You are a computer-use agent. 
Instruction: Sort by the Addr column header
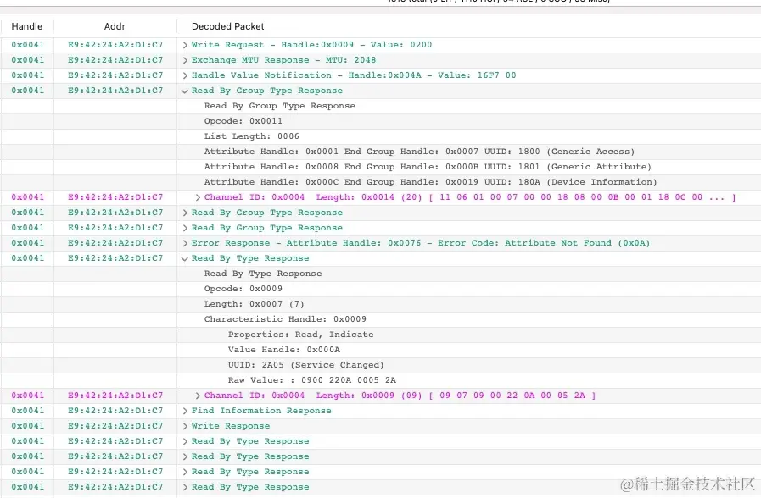(x=115, y=26)
